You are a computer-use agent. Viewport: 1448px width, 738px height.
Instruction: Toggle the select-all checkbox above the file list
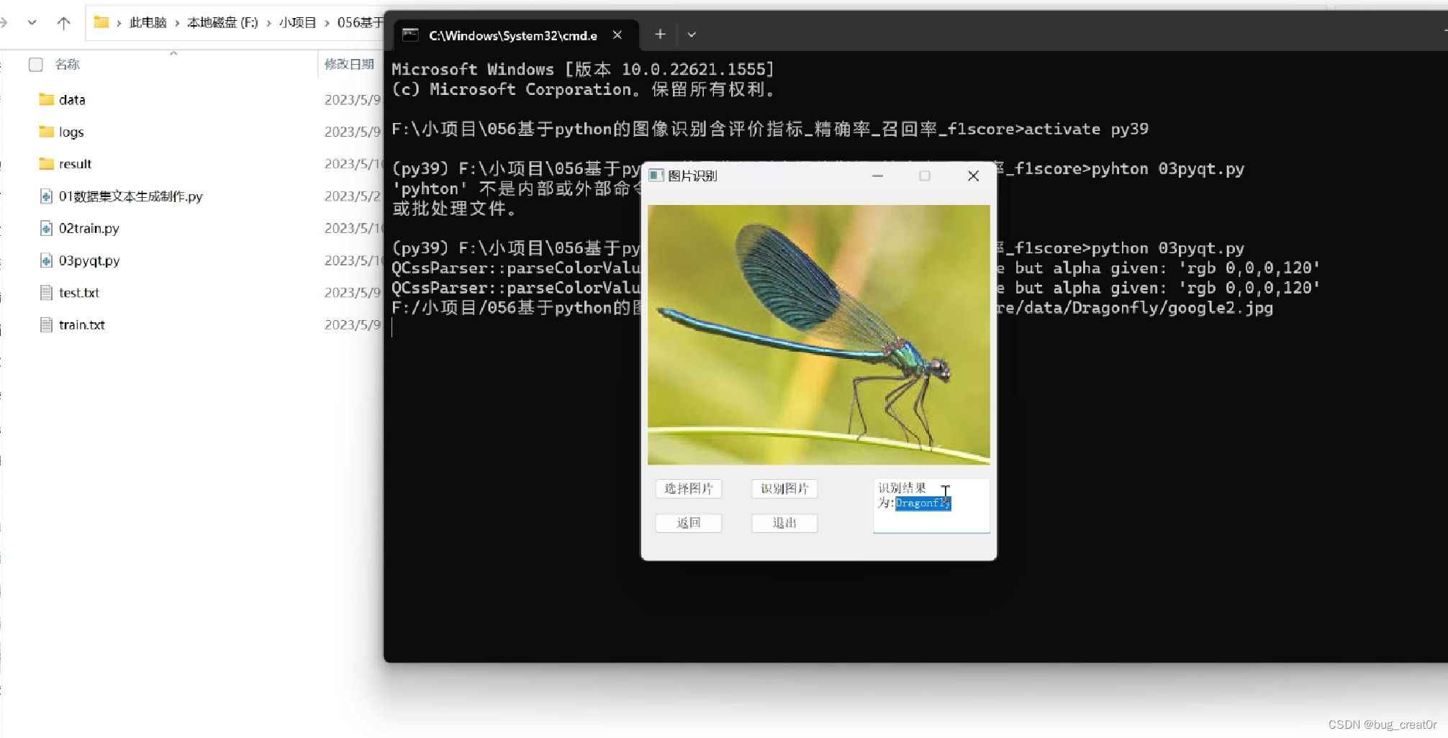[35, 64]
